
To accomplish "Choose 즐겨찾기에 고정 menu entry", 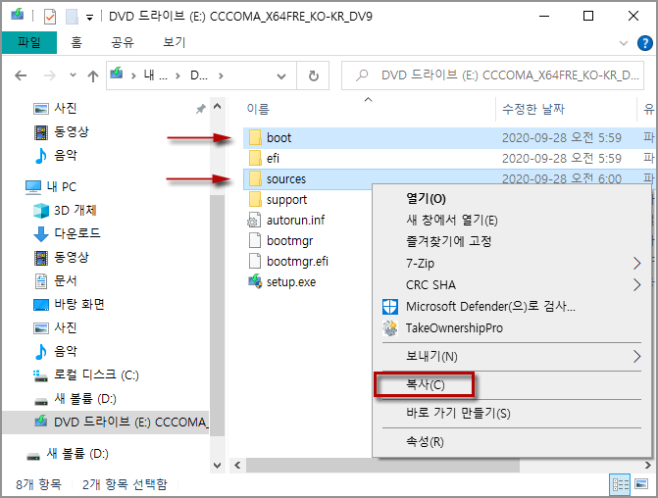I will point(511,241).
